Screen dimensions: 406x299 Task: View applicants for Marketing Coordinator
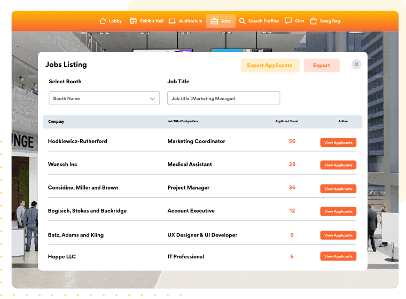[x=338, y=143]
